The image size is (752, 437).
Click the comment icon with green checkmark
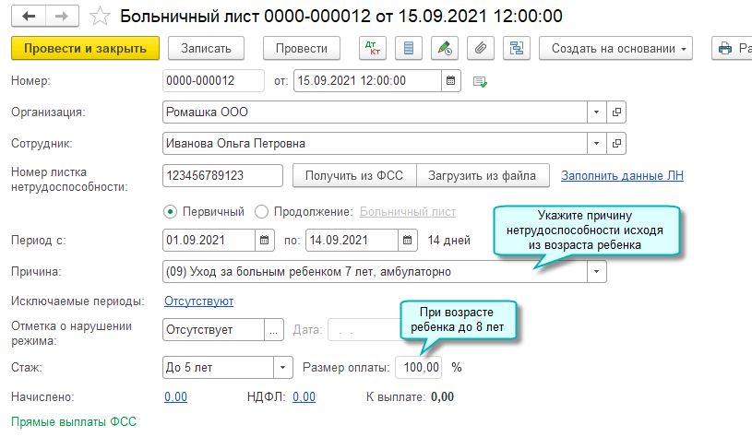point(480,82)
